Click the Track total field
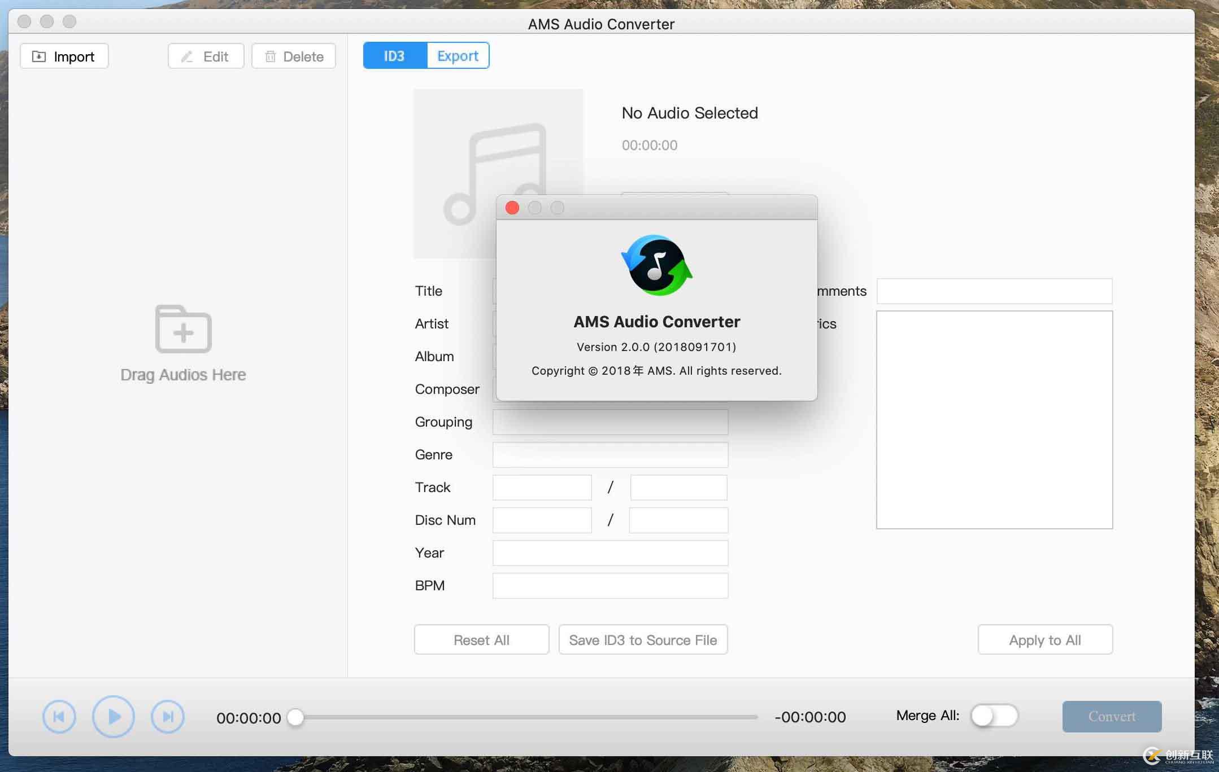Viewport: 1219px width, 772px height. coord(678,488)
